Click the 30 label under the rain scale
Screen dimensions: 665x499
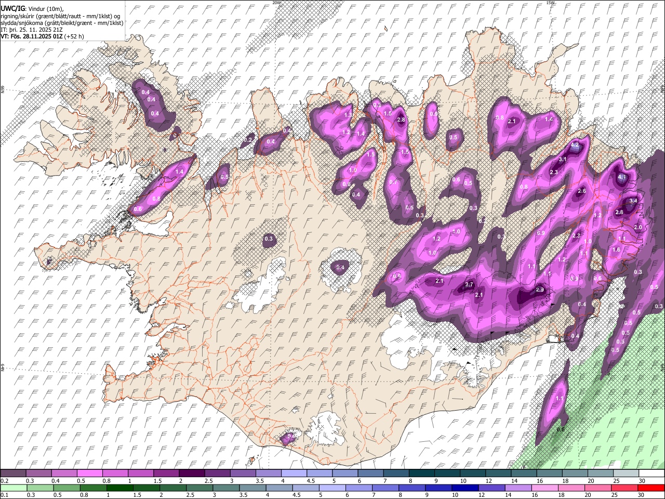tap(642, 495)
